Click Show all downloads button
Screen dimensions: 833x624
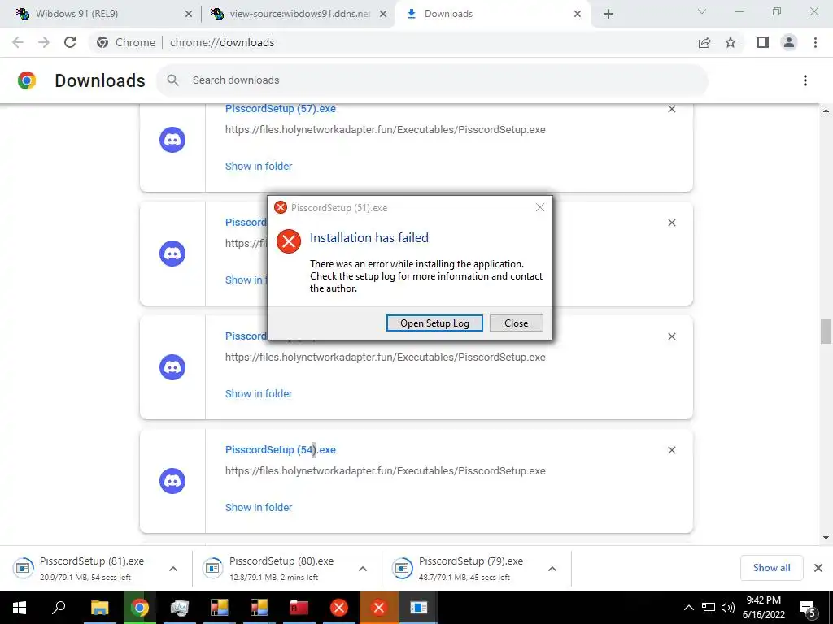(771, 568)
